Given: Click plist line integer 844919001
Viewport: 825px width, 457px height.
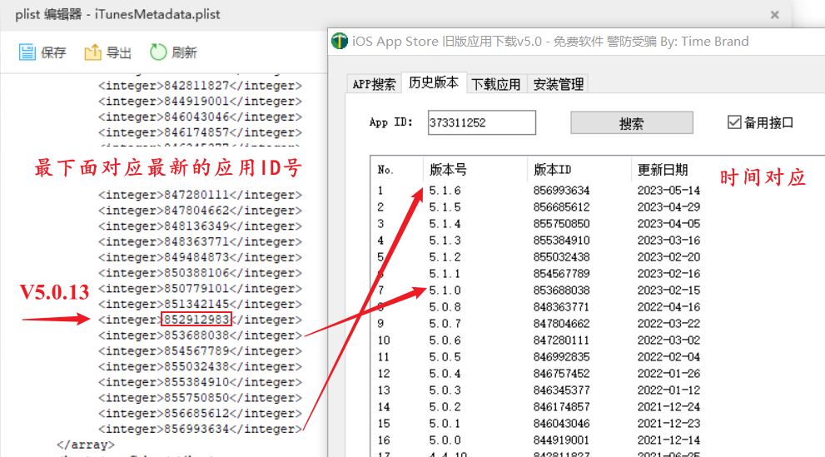Looking at the screenshot, I should 200,101.
